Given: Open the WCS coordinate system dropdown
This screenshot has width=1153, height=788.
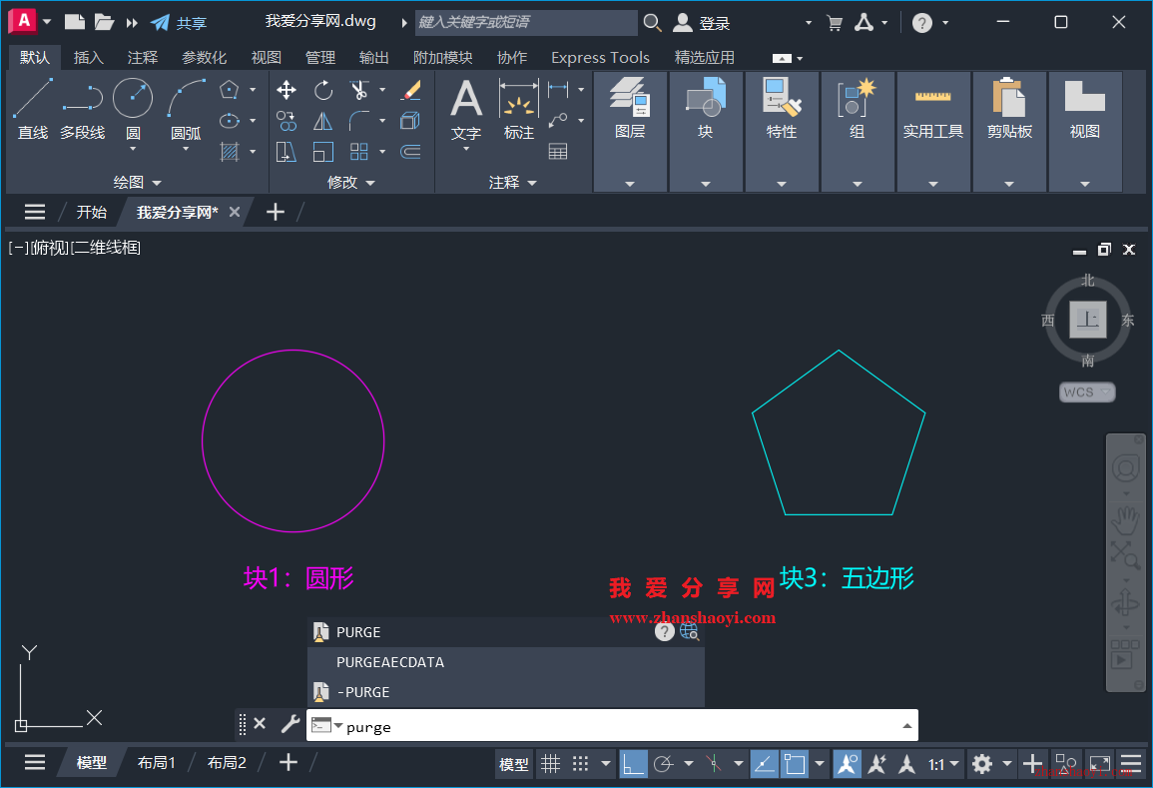Looking at the screenshot, I should (x=1087, y=393).
